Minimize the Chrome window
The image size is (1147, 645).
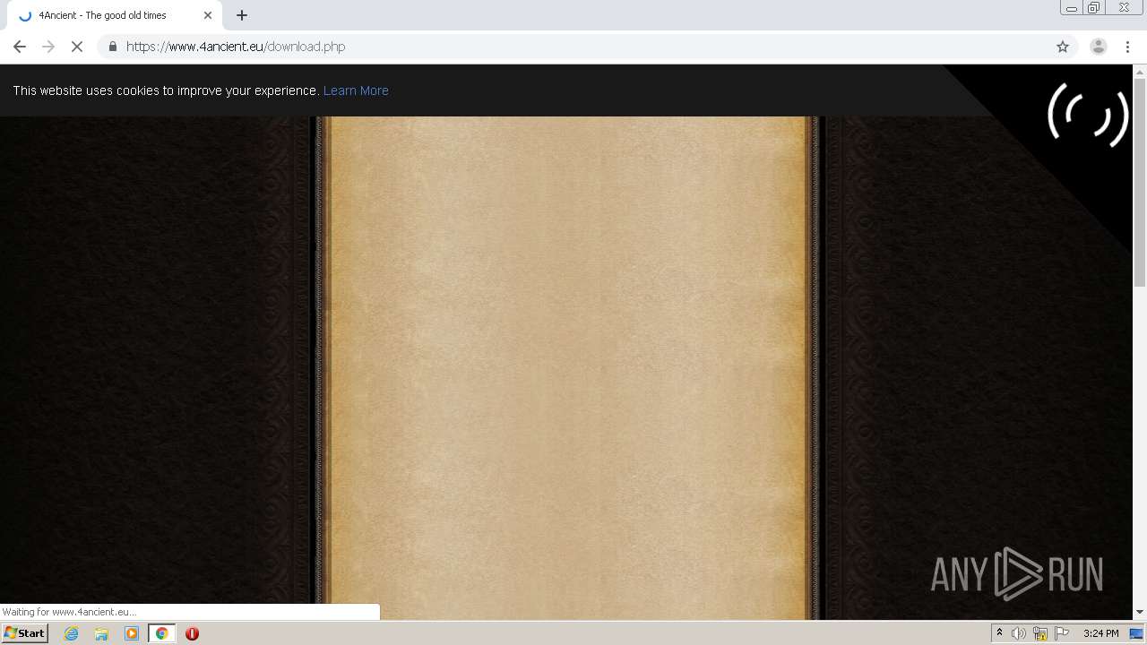click(1072, 8)
